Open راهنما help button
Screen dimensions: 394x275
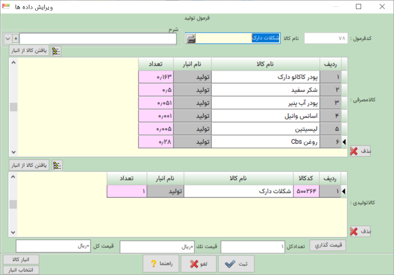click(161, 264)
